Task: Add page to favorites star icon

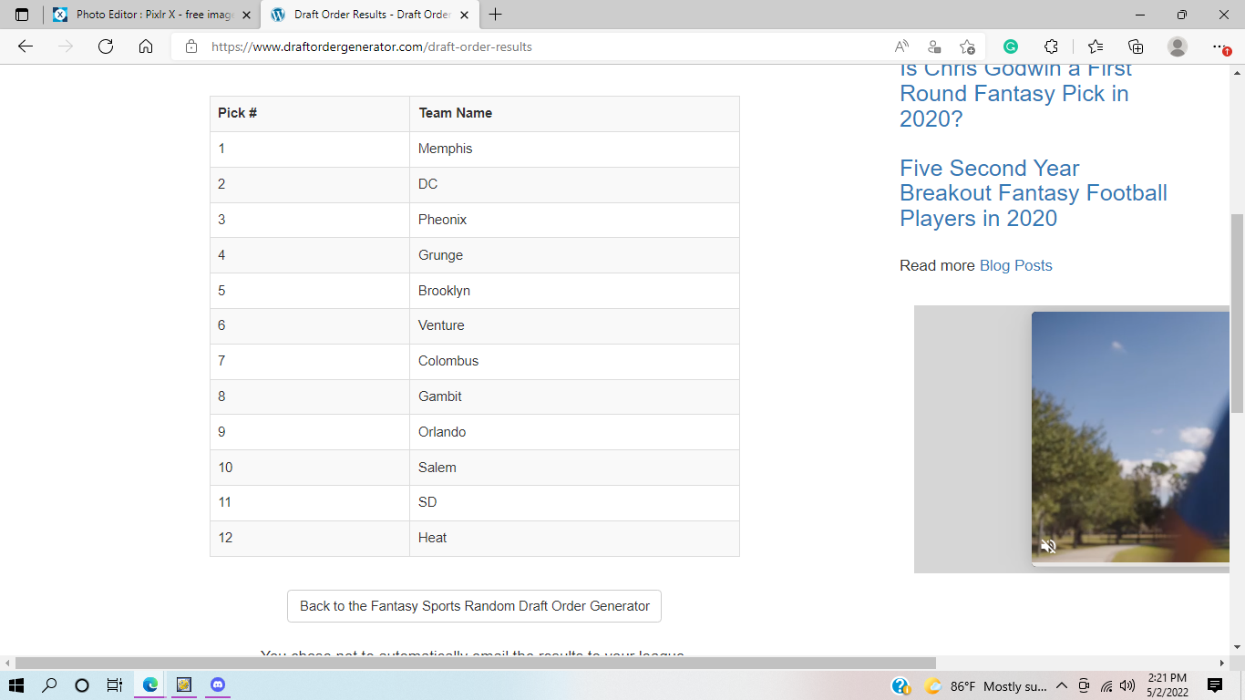Action: click(x=967, y=46)
